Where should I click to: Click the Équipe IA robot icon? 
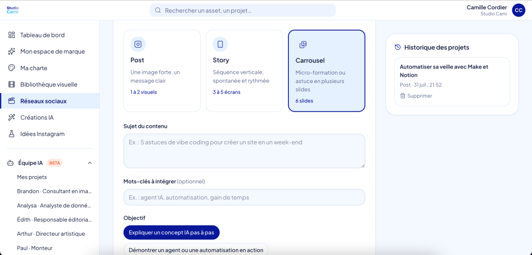(x=10, y=163)
